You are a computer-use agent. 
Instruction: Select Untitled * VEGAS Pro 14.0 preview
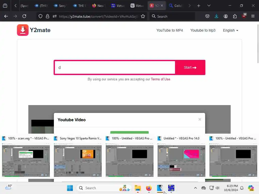click(181, 156)
